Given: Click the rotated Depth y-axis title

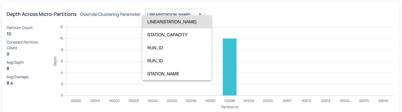Looking at the screenshot, I should (55, 61).
